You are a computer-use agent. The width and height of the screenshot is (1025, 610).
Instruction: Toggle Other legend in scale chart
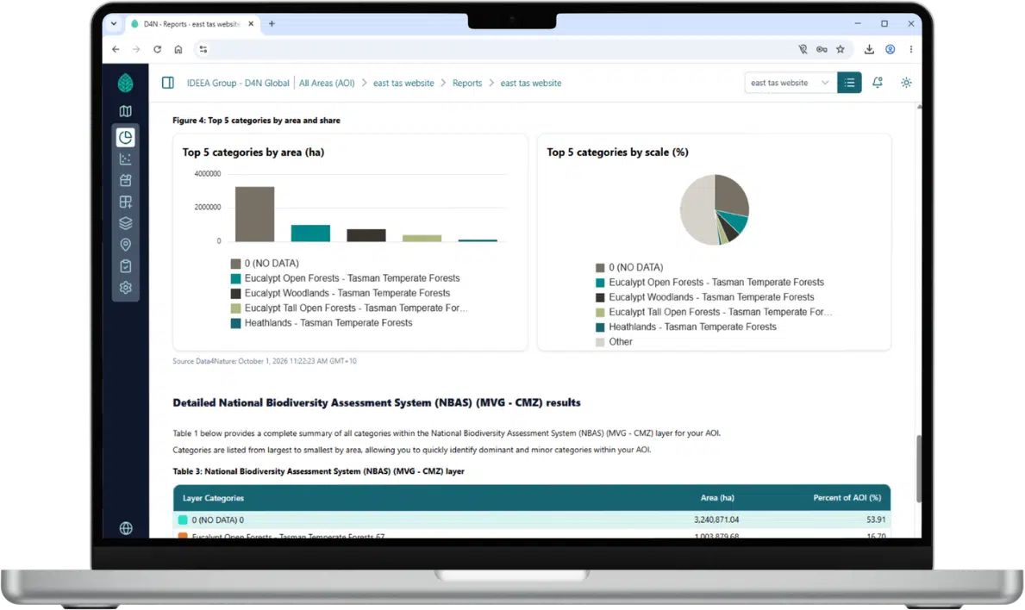click(x=614, y=341)
